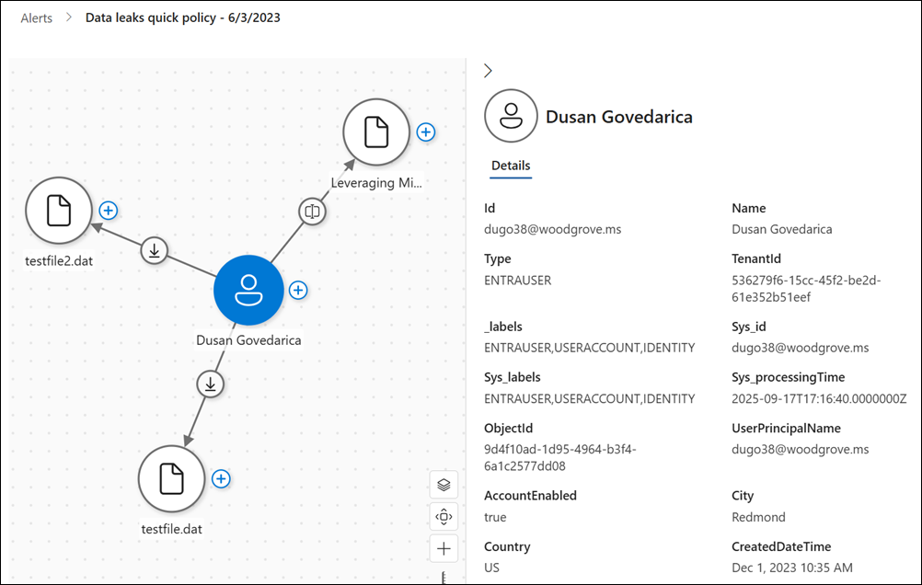Expand the plus next to Leveraging Mi... node
Viewport: 922px width, 585px height.
click(425, 132)
